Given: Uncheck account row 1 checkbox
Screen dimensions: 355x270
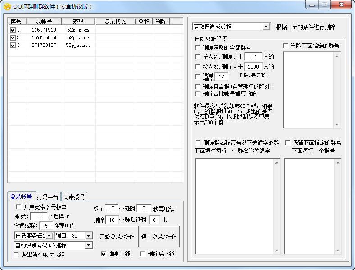Looking at the screenshot, I should (13, 30).
